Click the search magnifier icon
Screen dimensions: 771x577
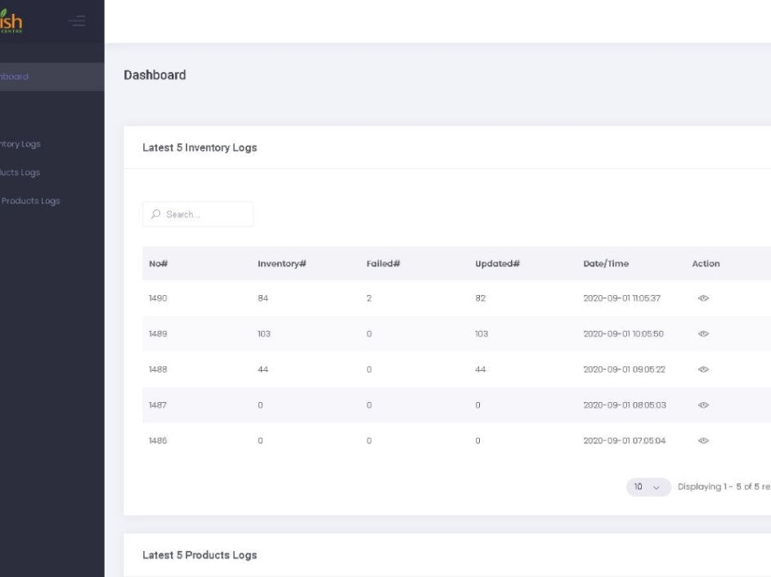click(x=155, y=215)
